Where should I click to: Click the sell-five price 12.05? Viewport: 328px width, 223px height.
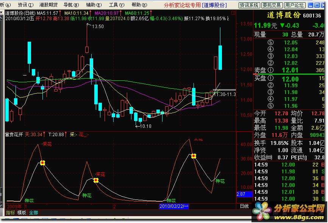291,42
